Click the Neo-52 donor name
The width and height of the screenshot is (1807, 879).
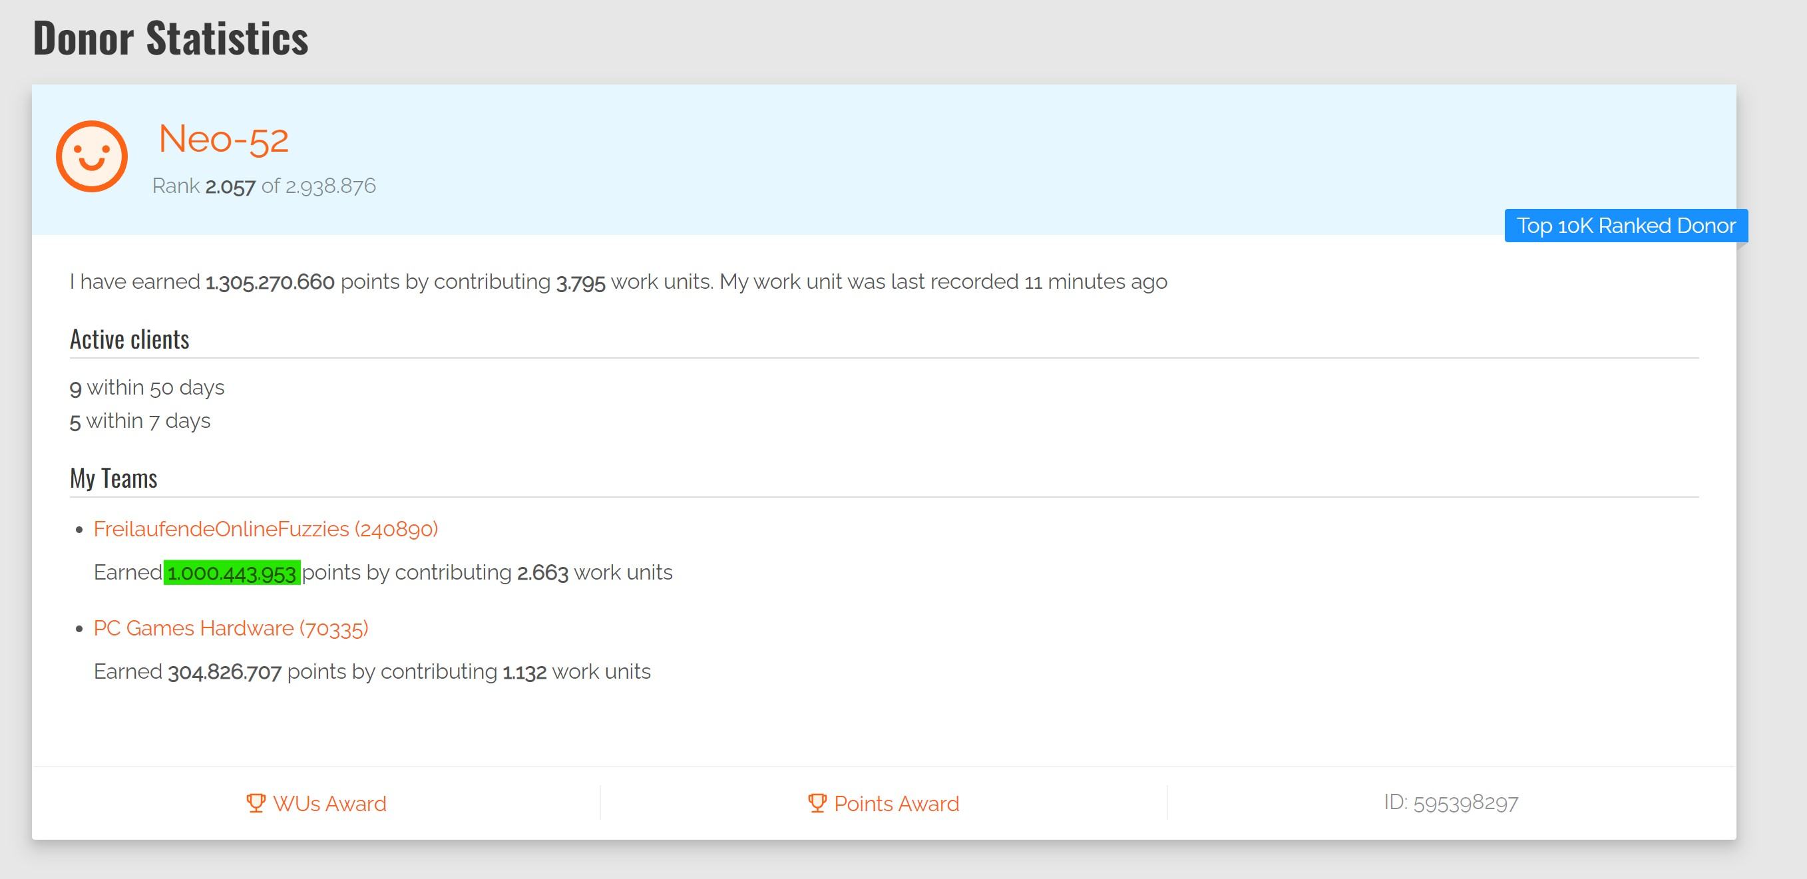click(x=223, y=139)
